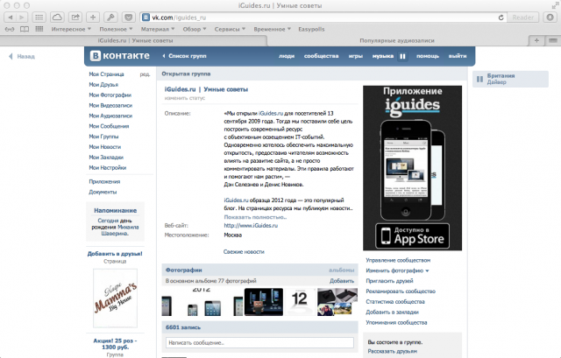The image size is (561, 358).
Task: Open Мои Фотографии
Action: coord(110,95)
